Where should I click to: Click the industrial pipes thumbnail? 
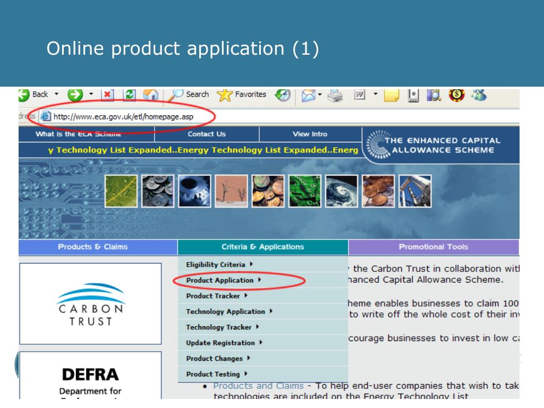click(x=415, y=191)
